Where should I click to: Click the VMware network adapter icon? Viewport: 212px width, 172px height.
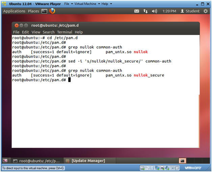157,168
